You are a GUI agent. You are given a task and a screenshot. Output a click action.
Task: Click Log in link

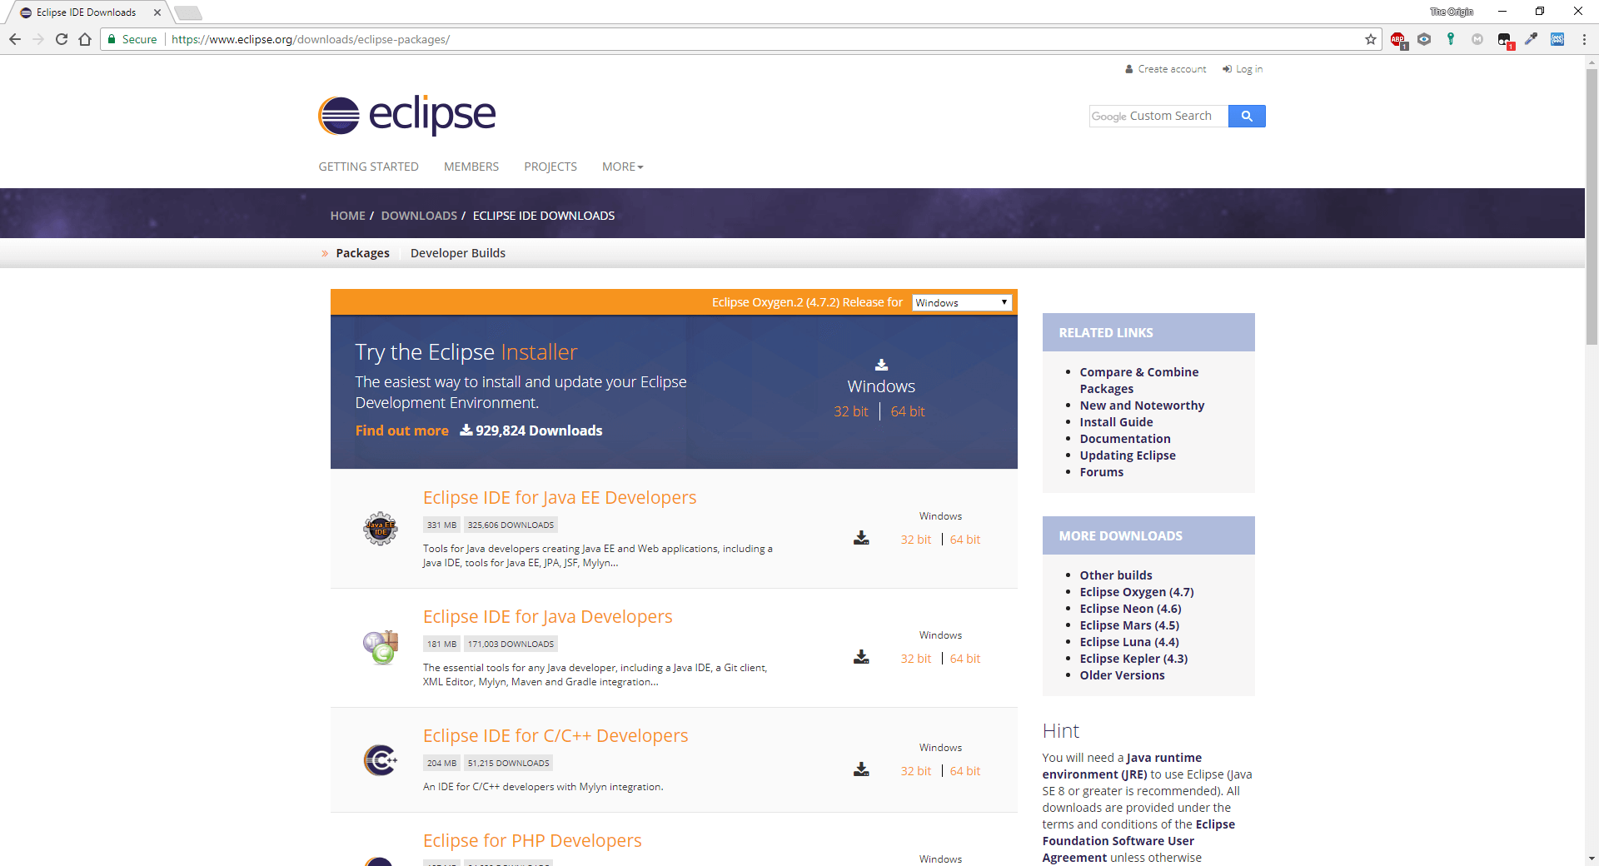click(1243, 69)
